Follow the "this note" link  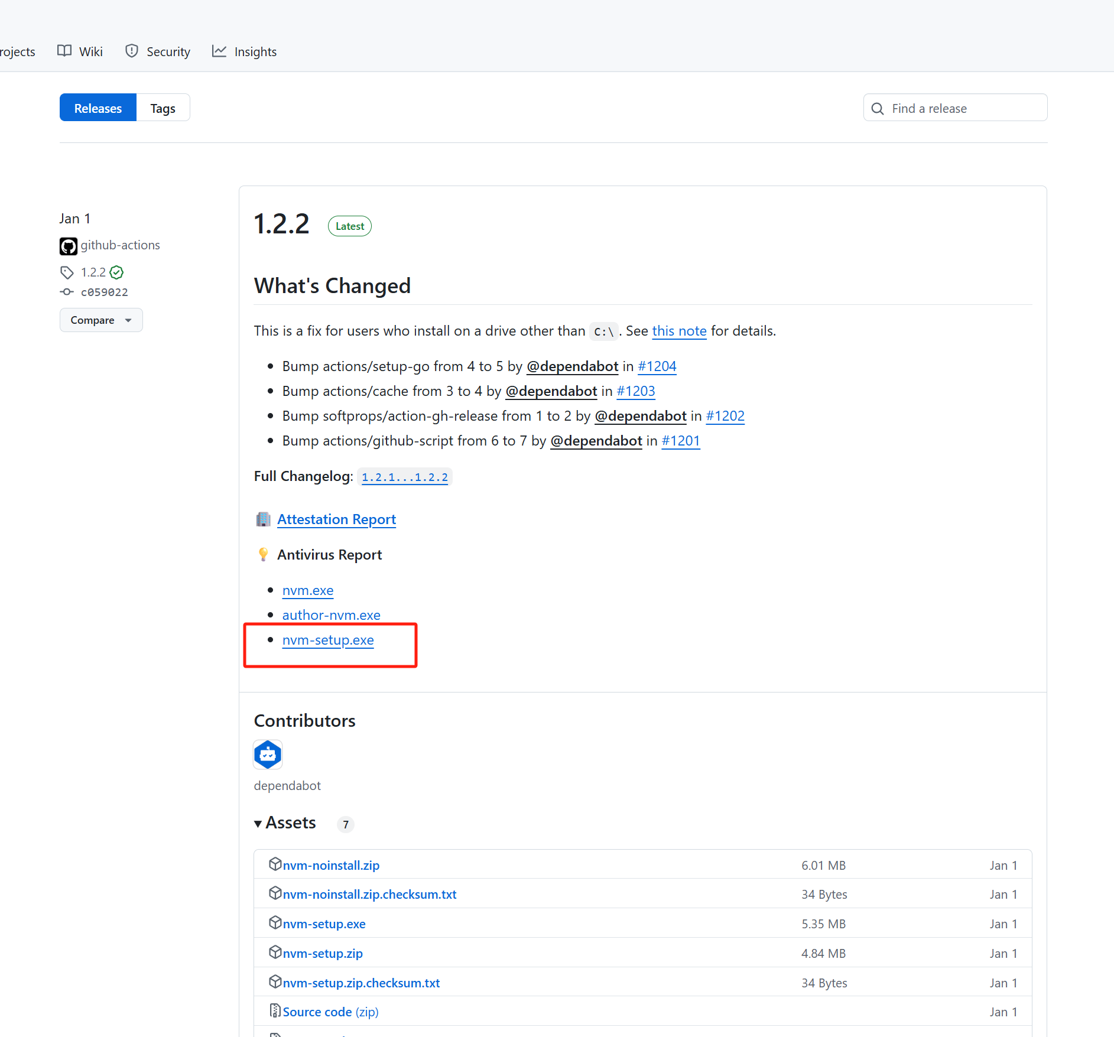[679, 331]
